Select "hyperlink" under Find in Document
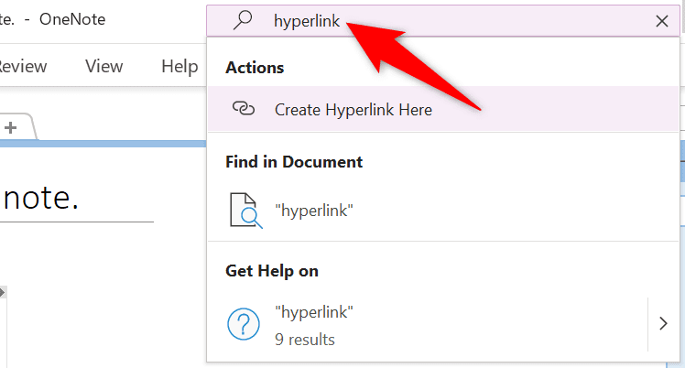 click(x=314, y=211)
